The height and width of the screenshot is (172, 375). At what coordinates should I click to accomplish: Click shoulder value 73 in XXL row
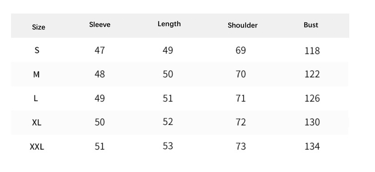tap(241, 146)
